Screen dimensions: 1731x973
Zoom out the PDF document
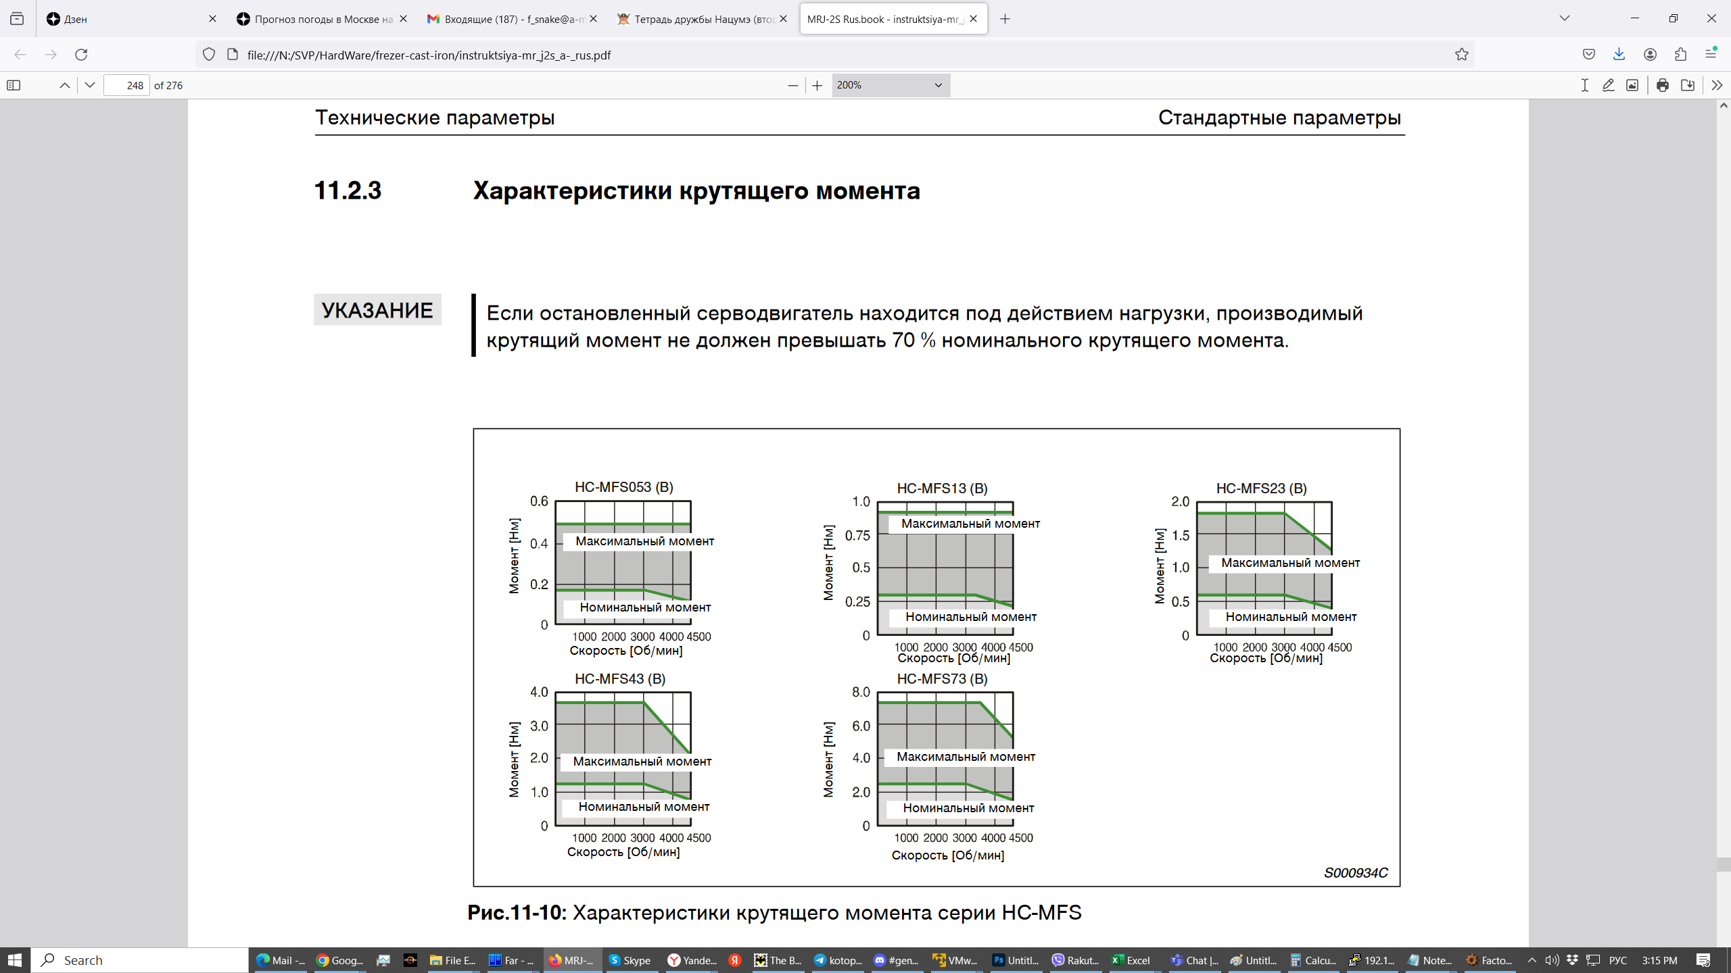792,85
